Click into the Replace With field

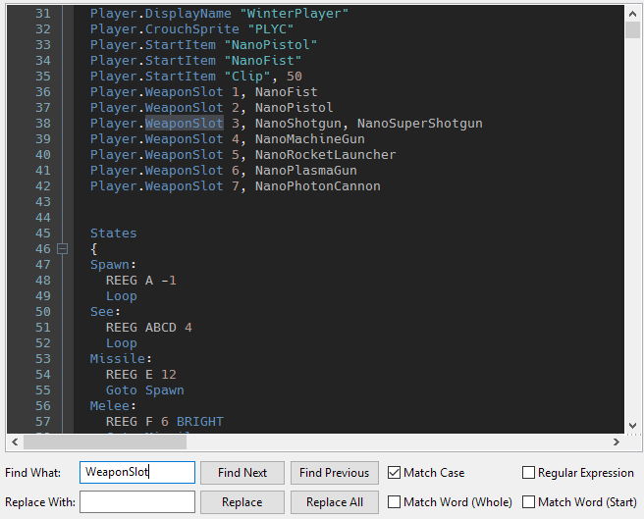click(137, 502)
